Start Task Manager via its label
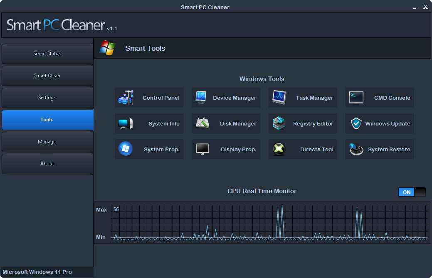 point(314,98)
